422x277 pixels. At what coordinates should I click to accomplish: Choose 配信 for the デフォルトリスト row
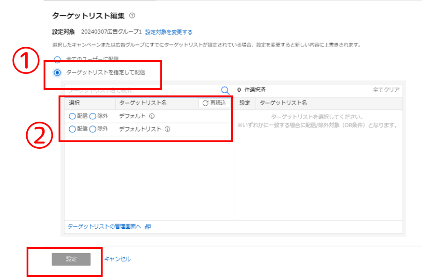(x=72, y=129)
